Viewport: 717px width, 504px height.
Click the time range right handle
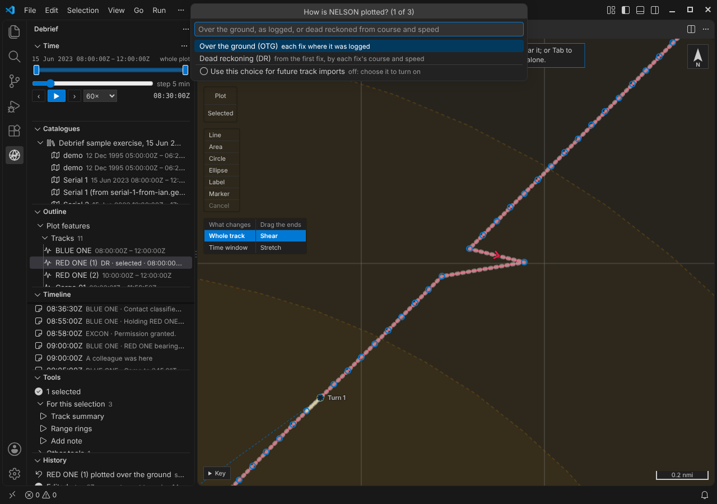click(185, 70)
